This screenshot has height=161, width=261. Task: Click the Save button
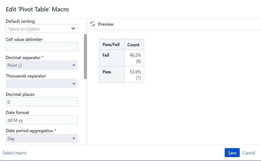point(232,153)
